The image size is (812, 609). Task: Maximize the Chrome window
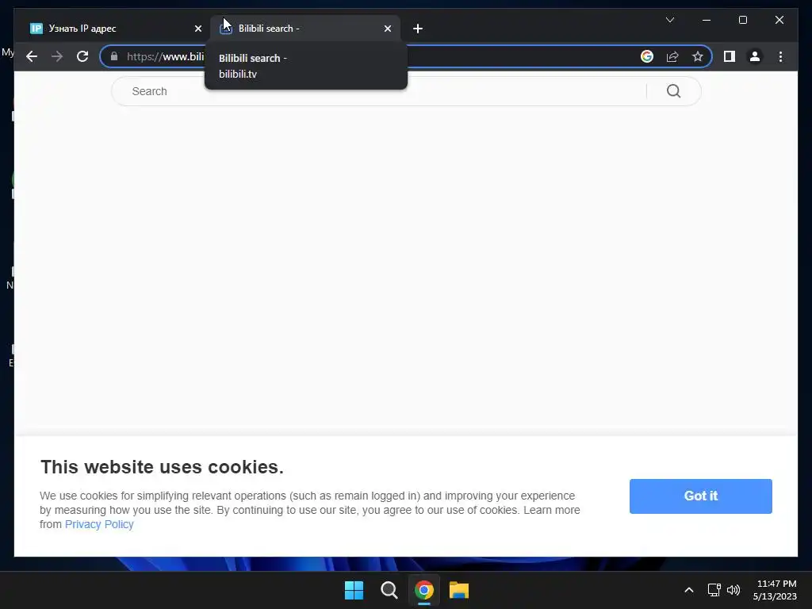(742, 20)
